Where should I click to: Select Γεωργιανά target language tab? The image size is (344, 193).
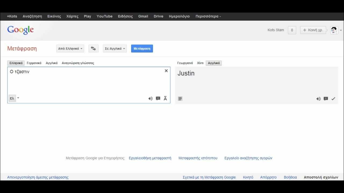point(185,63)
